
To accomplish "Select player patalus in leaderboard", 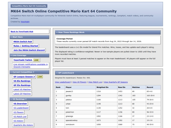I will tap(69, 100).
